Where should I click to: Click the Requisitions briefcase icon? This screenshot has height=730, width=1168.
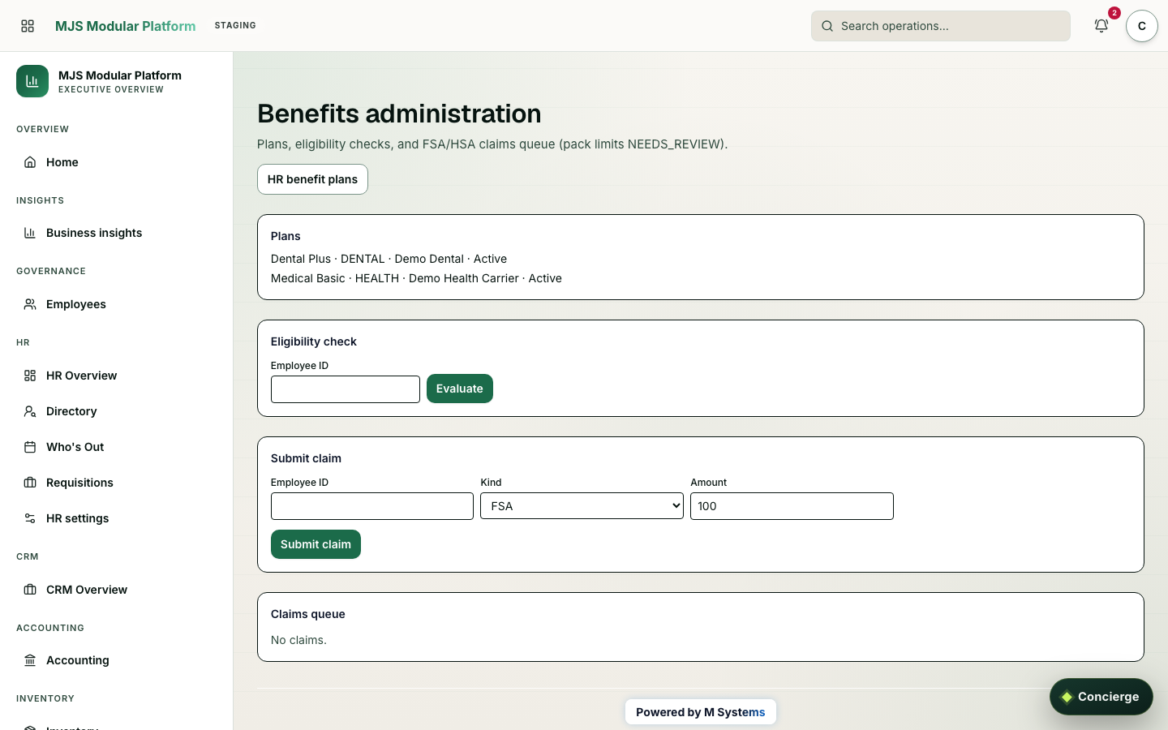[x=30, y=483]
